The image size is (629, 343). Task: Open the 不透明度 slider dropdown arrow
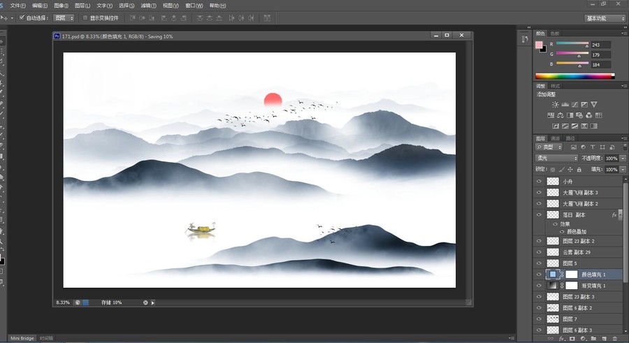pyautogui.click(x=623, y=159)
